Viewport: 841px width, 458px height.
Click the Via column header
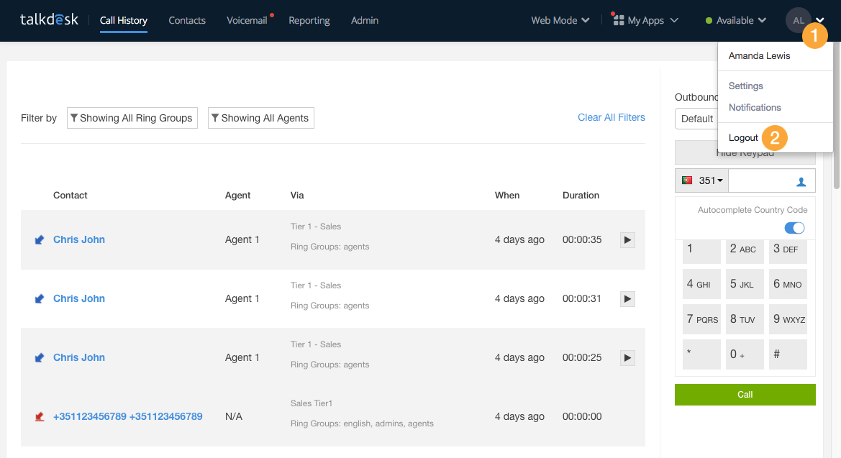click(297, 196)
